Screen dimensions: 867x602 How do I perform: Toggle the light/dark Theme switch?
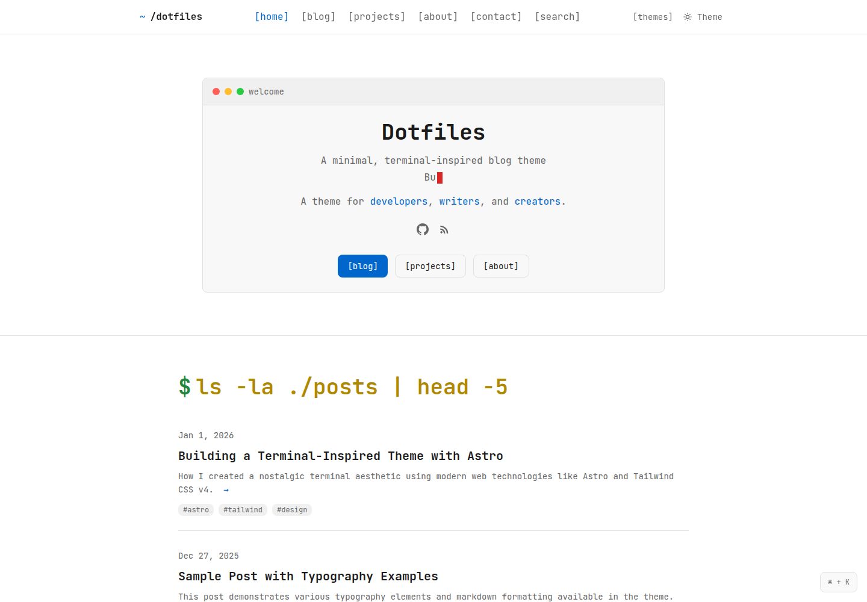coord(703,17)
